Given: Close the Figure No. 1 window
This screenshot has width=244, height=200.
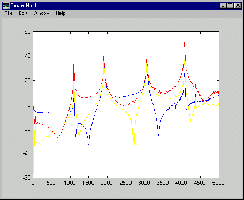Looking at the screenshot, I should click(x=238, y=6).
